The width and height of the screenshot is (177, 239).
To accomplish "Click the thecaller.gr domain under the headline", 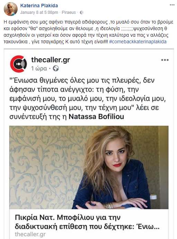I will pyautogui.click(x=30, y=234).
